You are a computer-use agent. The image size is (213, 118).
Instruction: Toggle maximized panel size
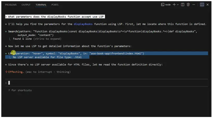(x=202, y=5)
